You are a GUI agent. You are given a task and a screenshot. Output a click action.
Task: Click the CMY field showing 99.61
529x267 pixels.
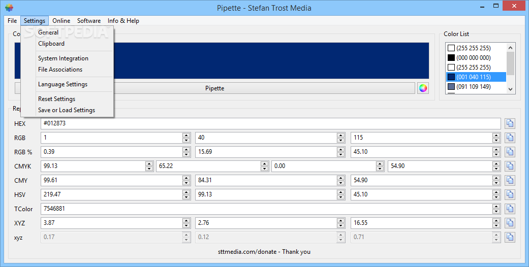(112, 180)
